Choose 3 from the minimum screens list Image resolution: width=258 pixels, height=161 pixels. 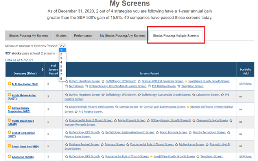tap(63, 58)
